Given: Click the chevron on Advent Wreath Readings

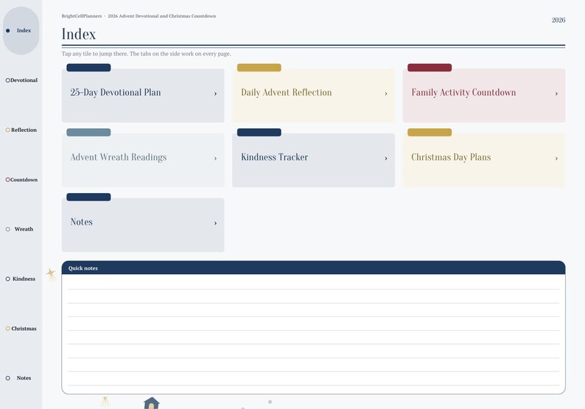Looking at the screenshot, I should (215, 158).
